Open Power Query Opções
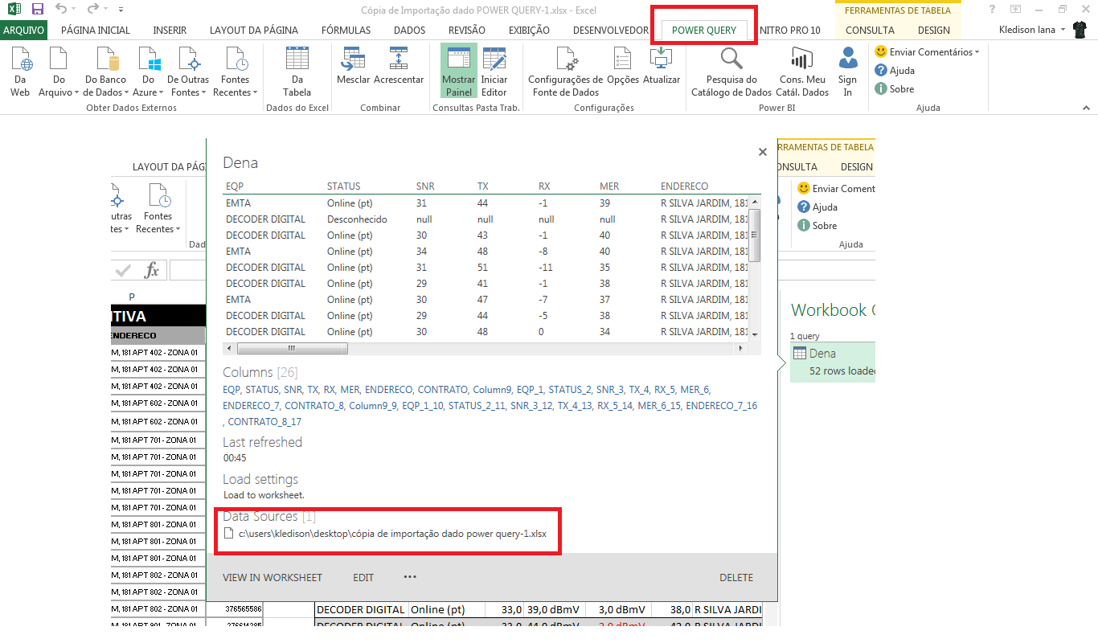The width and height of the screenshot is (1098, 643). [x=623, y=66]
